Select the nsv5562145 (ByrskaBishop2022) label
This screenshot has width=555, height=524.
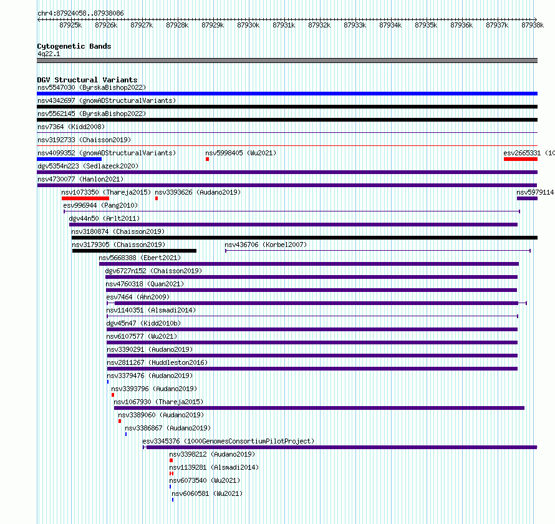pyautogui.click(x=92, y=114)
